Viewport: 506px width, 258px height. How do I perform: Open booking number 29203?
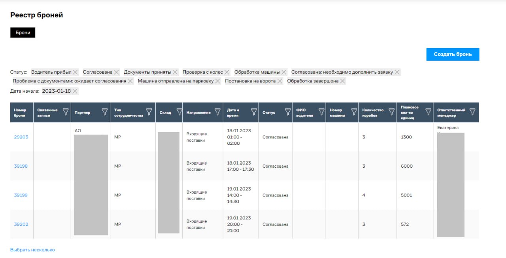(21, 137)
